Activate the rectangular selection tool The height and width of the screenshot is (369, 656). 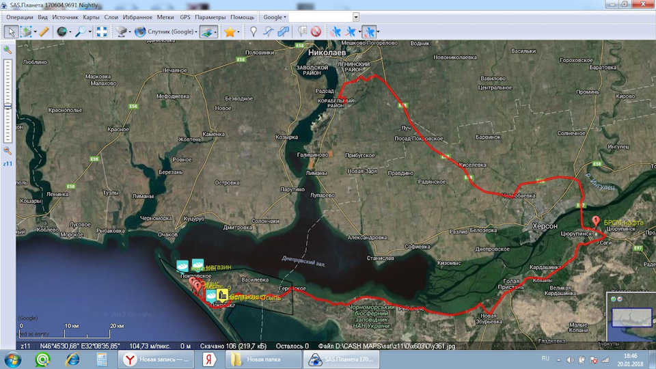click(27, 31)
